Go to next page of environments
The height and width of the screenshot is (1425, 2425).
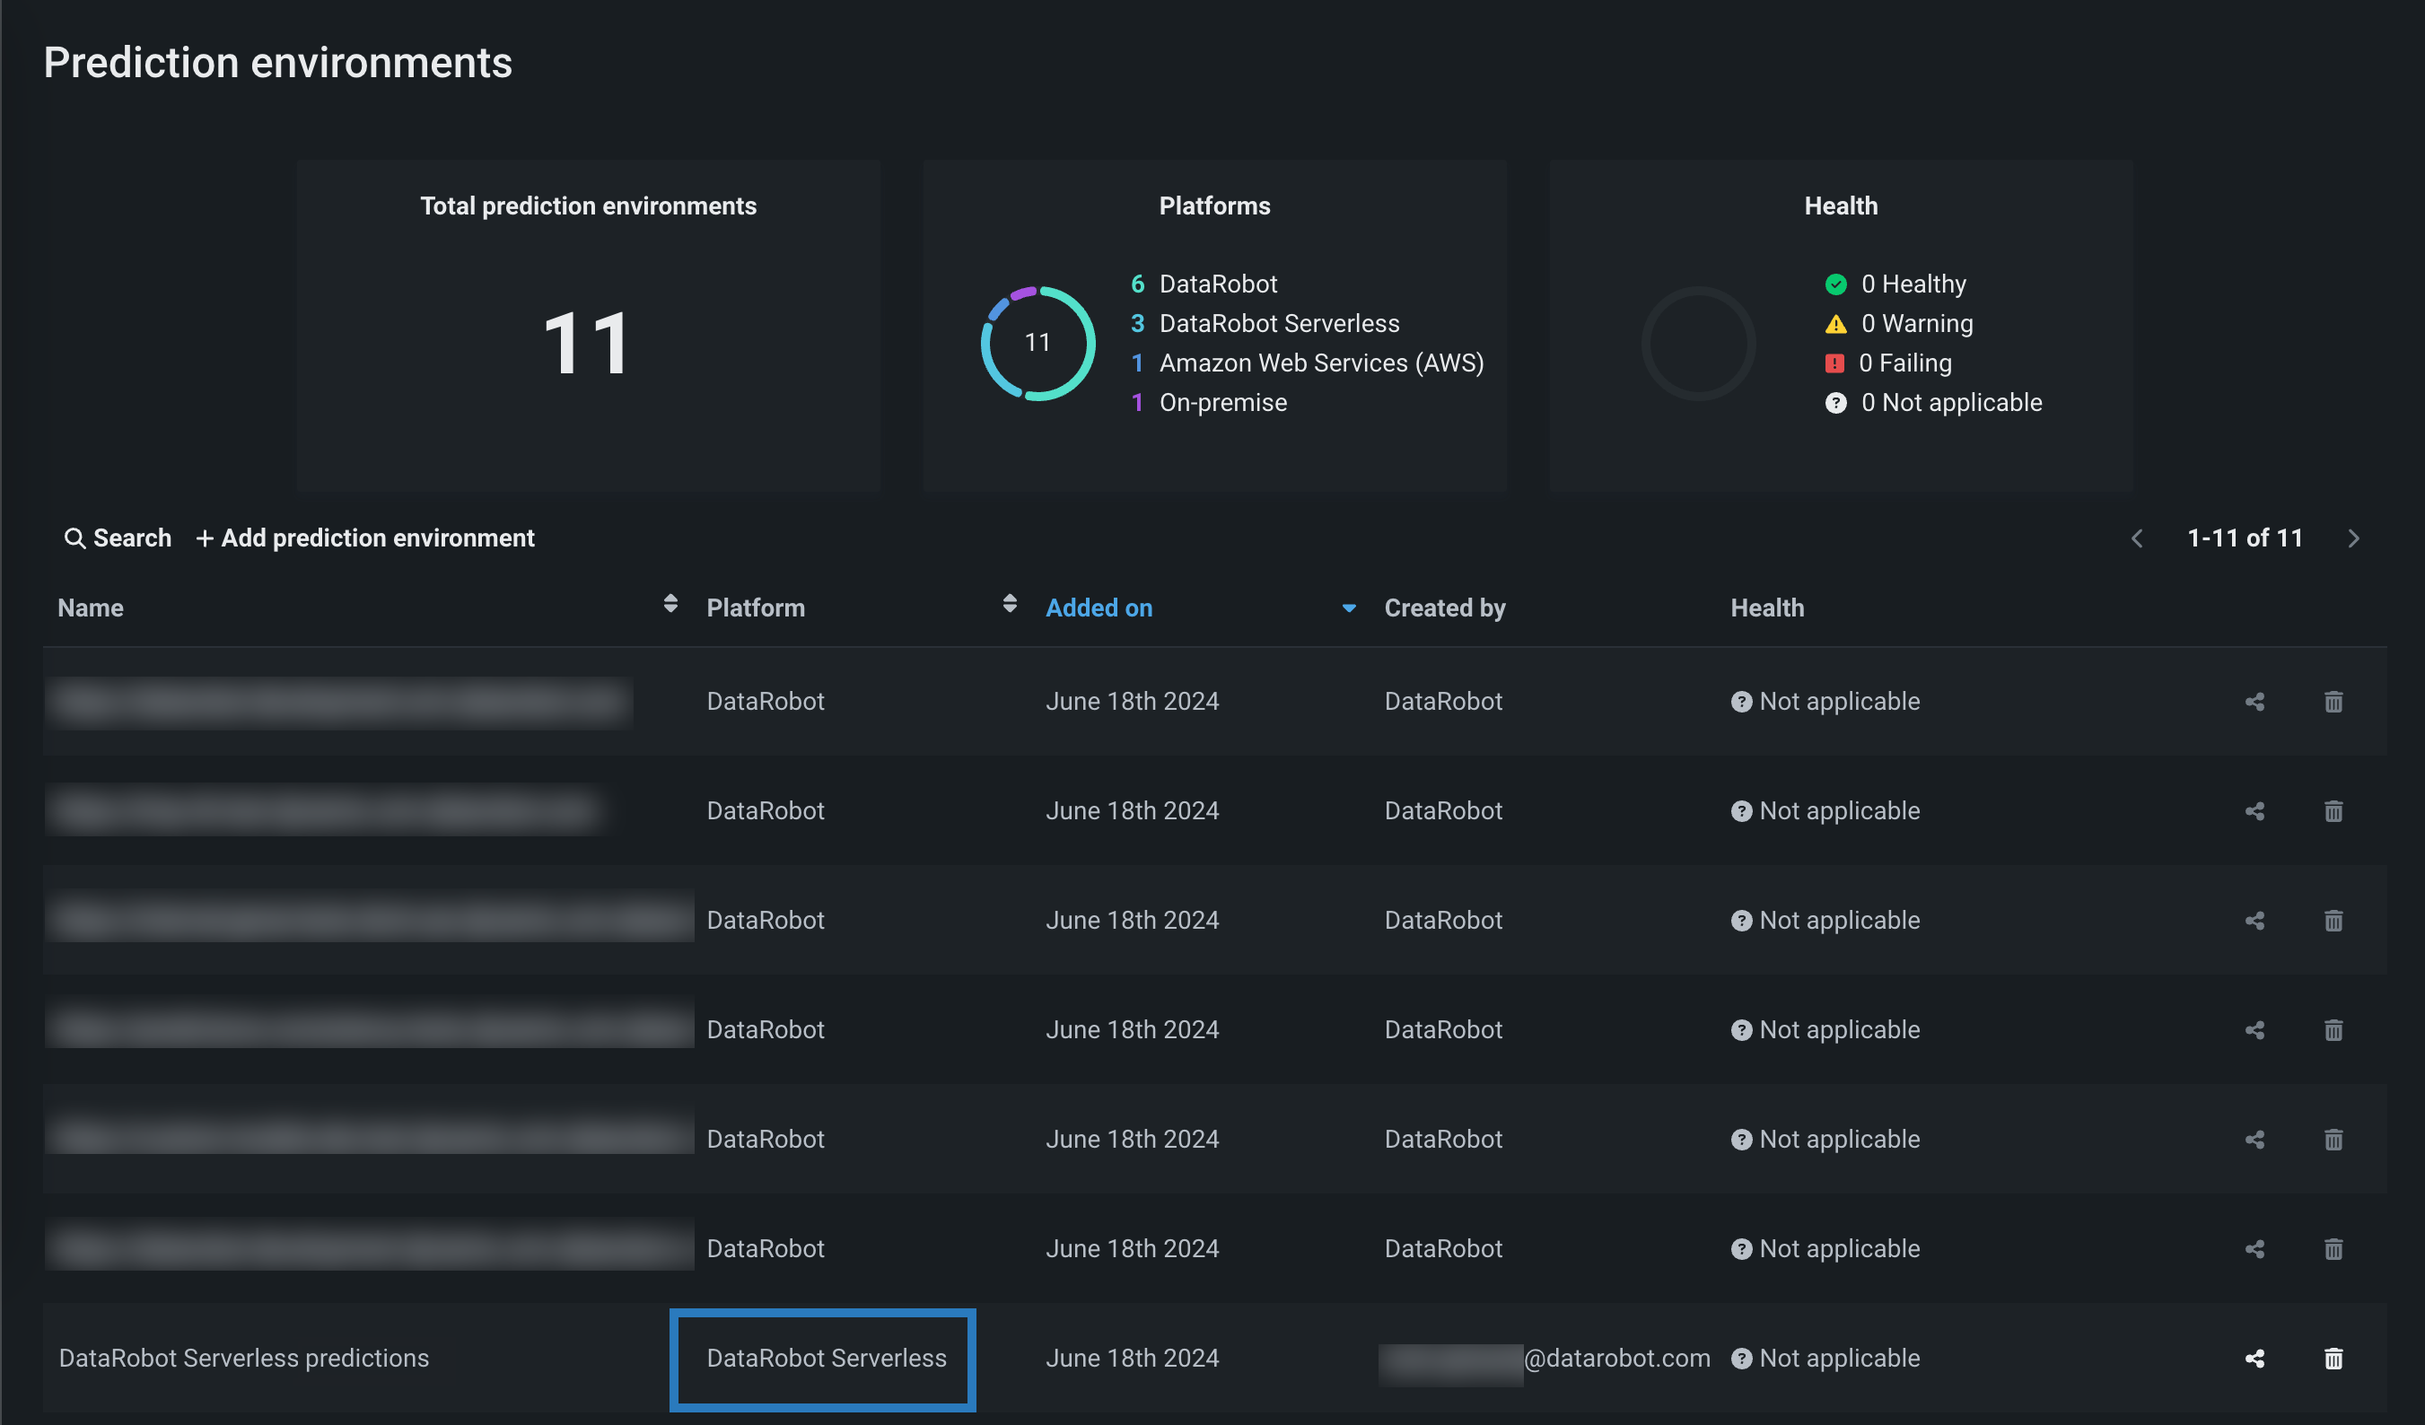[2354, 538]
